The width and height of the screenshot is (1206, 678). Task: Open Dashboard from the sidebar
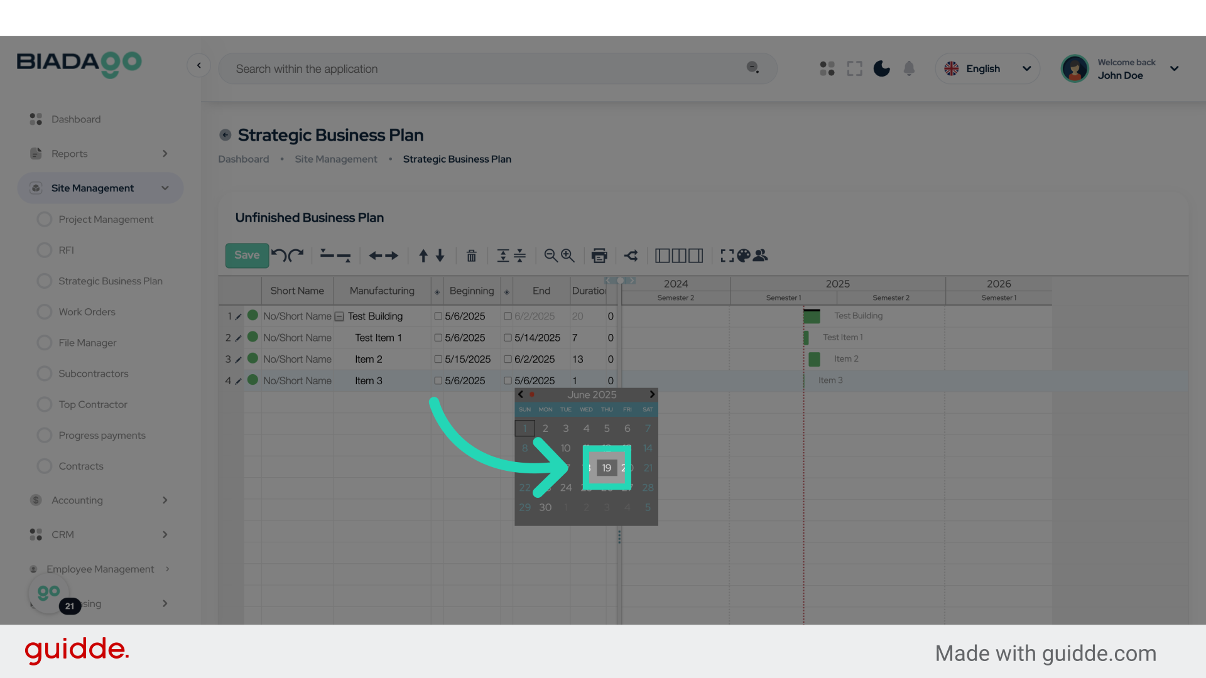[75, 119]
